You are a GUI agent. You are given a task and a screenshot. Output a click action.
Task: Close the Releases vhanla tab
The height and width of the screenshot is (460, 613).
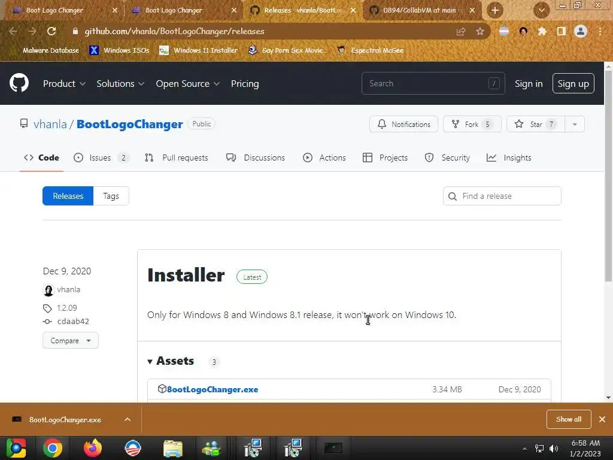353,10
